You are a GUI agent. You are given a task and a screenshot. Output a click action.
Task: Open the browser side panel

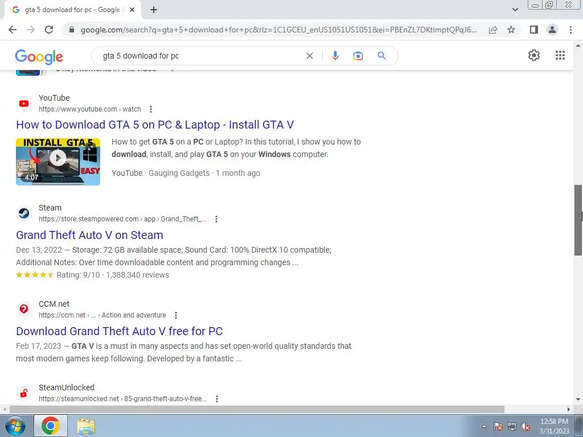[x=534, y=30]
